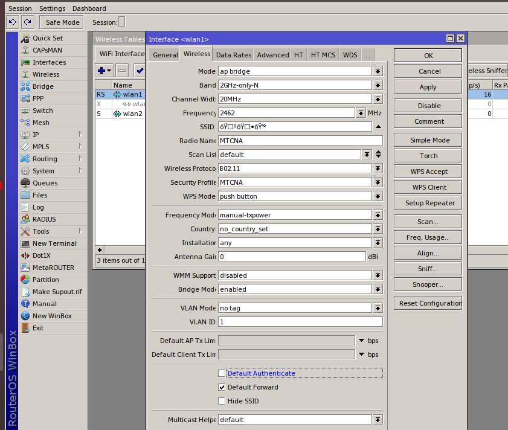
Task: Toggle the Safe Mode button
Action: 62,22
